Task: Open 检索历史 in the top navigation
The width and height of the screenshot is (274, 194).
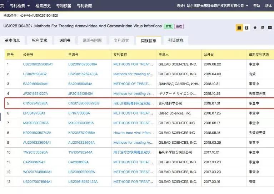Action: [43, 6]
